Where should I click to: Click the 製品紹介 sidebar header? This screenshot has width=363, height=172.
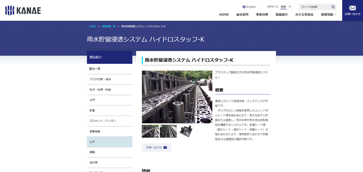(x=109, y=57)
